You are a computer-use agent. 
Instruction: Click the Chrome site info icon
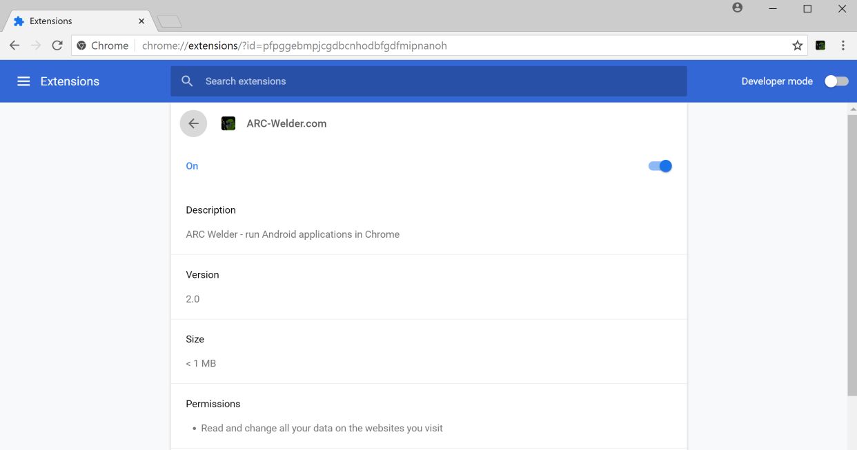pos(81,45)
